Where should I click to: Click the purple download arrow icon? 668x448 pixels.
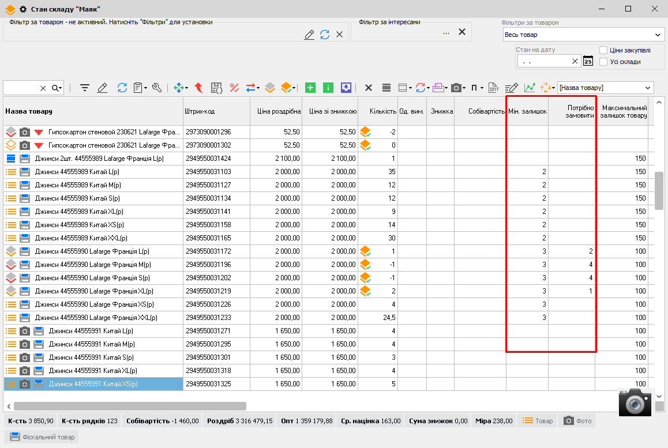[x=346, y=88]
